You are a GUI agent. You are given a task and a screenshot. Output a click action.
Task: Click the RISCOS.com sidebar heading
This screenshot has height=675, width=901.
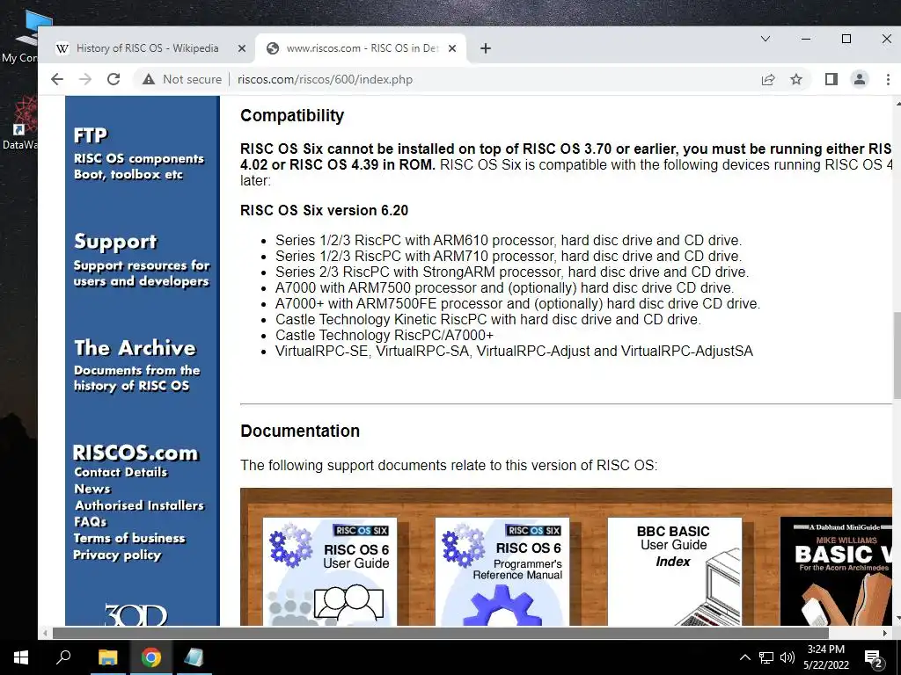click(136, 453)
